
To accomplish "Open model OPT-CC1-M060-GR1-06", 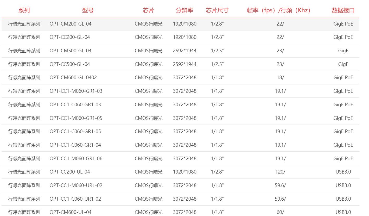I will pyautogui.click(x=76, y=158).
